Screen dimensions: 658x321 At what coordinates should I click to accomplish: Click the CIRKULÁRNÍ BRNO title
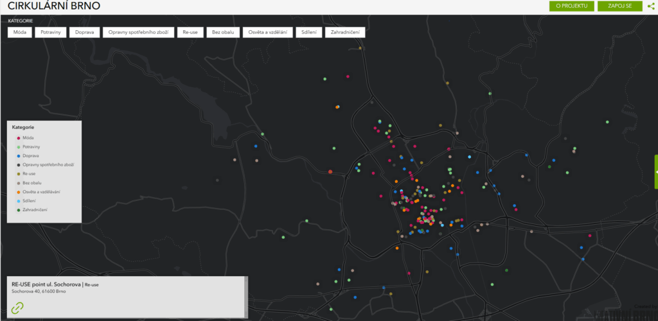[53, 6]
